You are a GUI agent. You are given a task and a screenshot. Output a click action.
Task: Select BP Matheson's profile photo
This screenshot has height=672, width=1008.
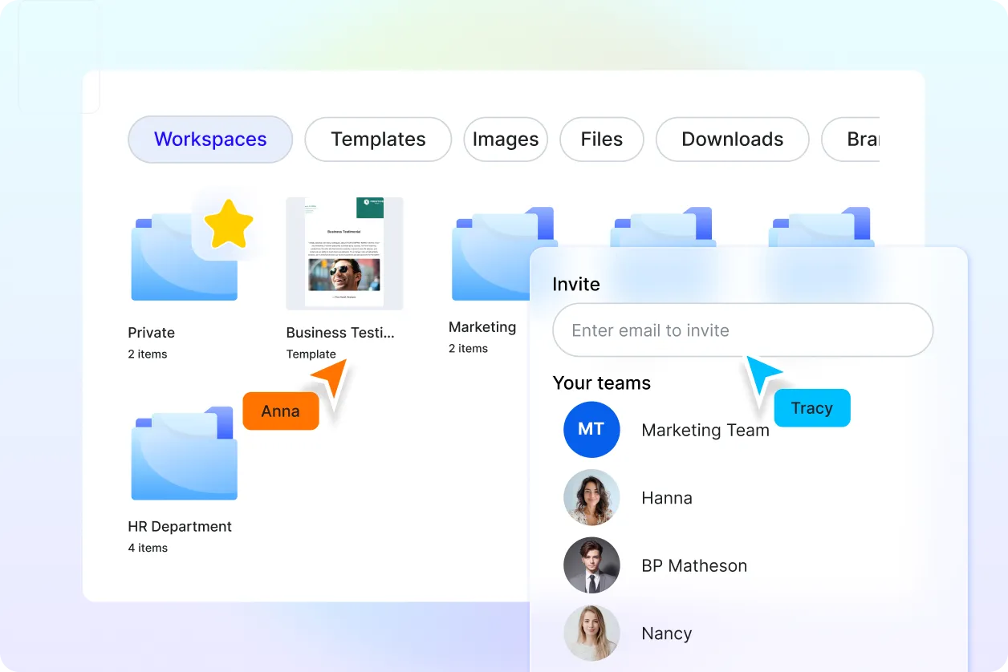click(591, 565)
